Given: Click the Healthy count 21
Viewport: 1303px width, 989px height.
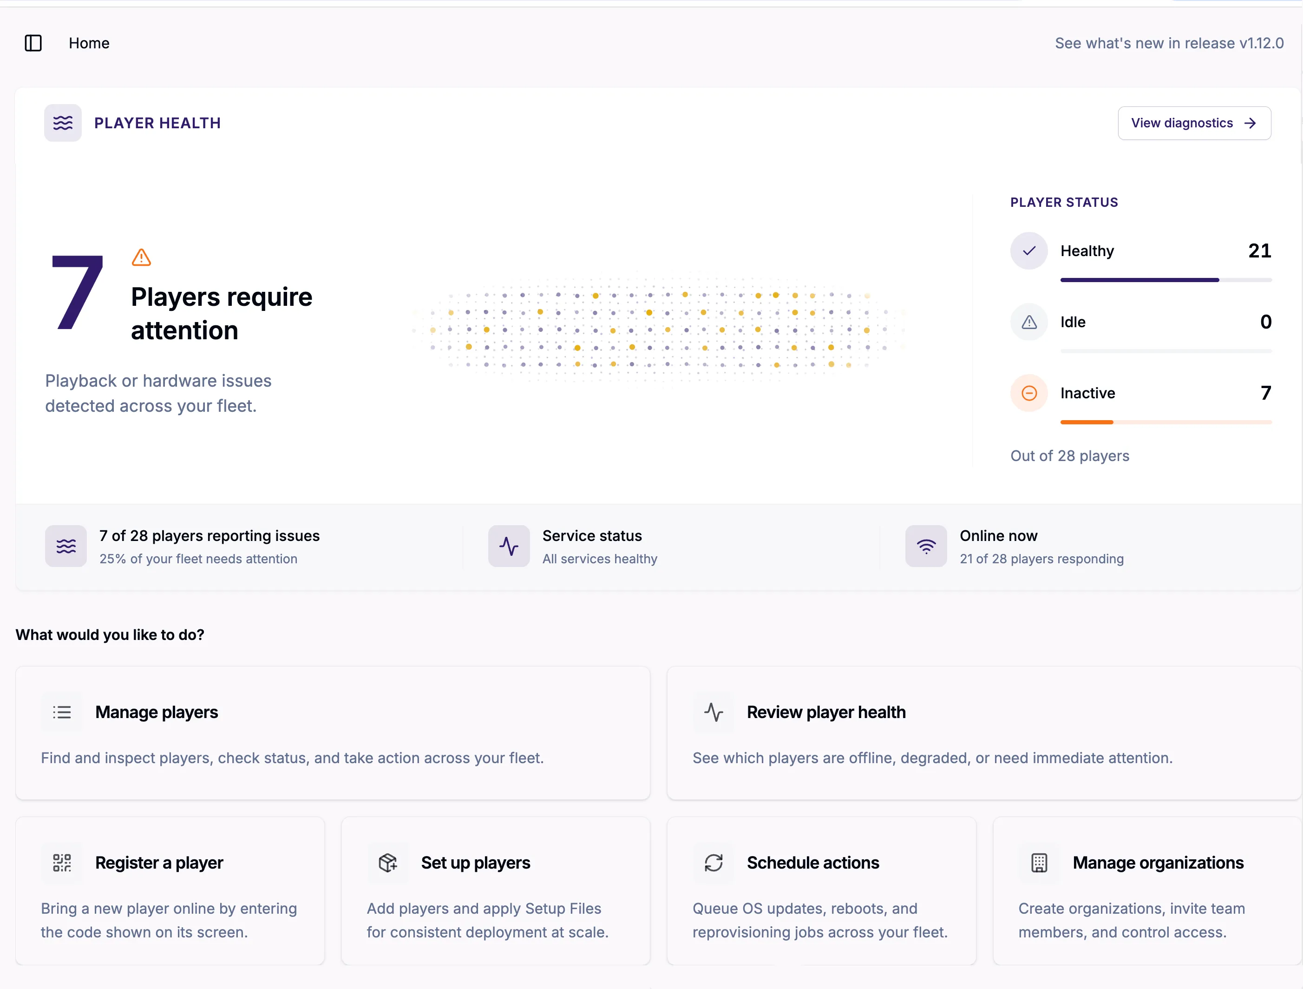Looking at the screenshot, I should 1259,251.
